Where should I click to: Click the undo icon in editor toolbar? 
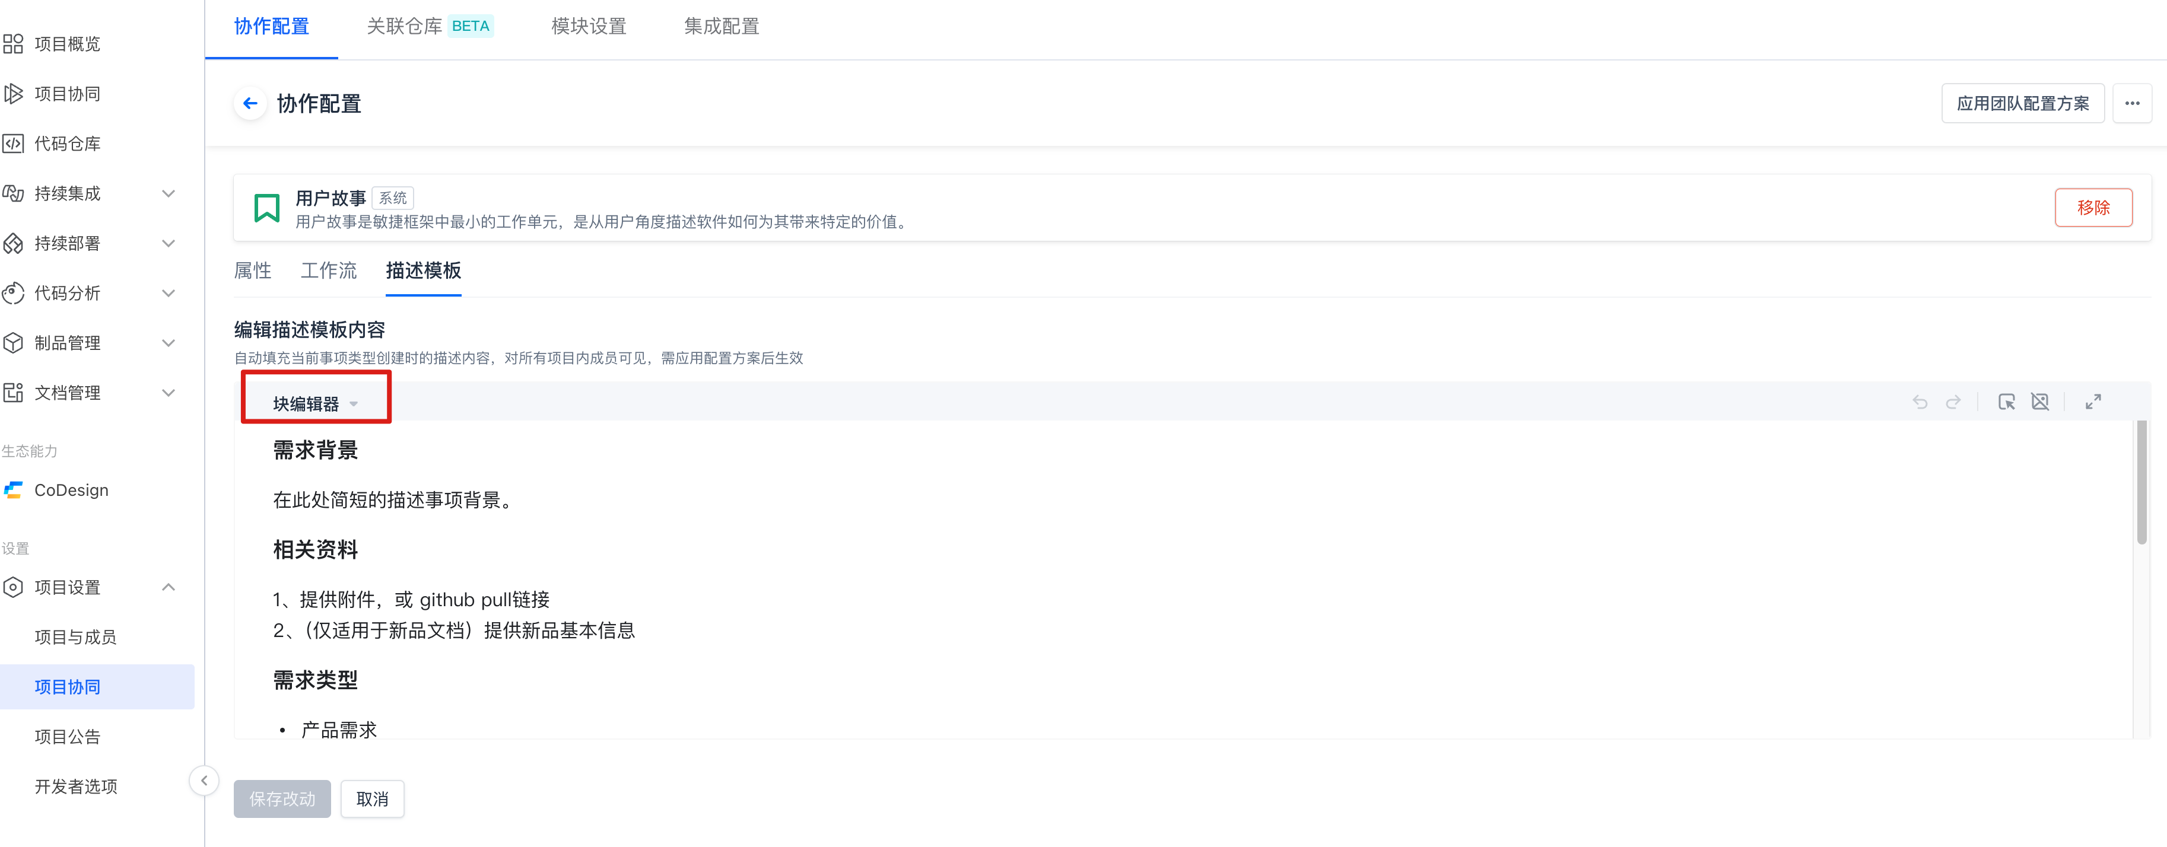point(1920,402)
